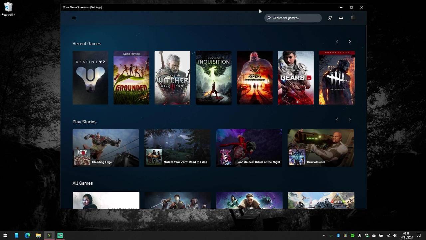This screenshot has width=426, height=240.
Task: Maximize the Xbox Game Streaming window
Action: [x=351, y=7]
